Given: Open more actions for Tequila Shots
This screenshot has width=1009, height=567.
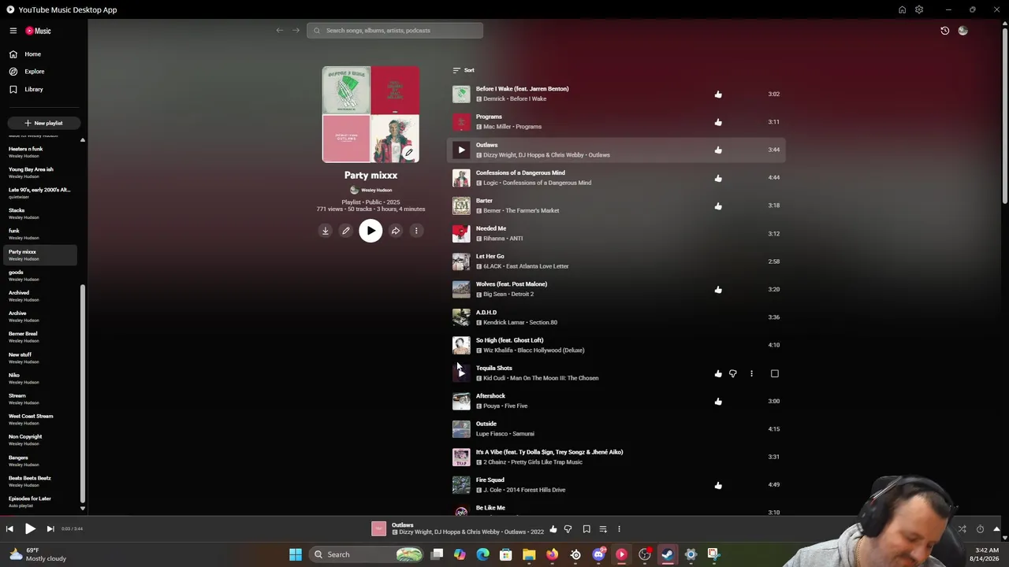Looking at the screenshot, I should click(751, 373).
